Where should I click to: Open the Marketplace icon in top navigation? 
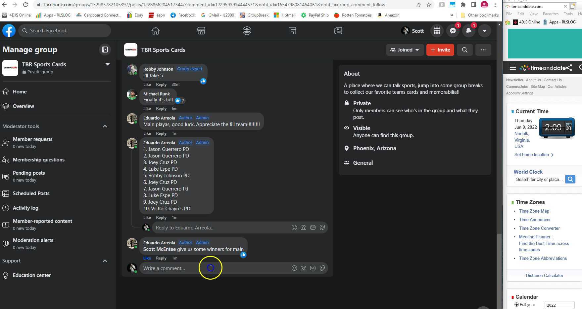click(201, 31)
